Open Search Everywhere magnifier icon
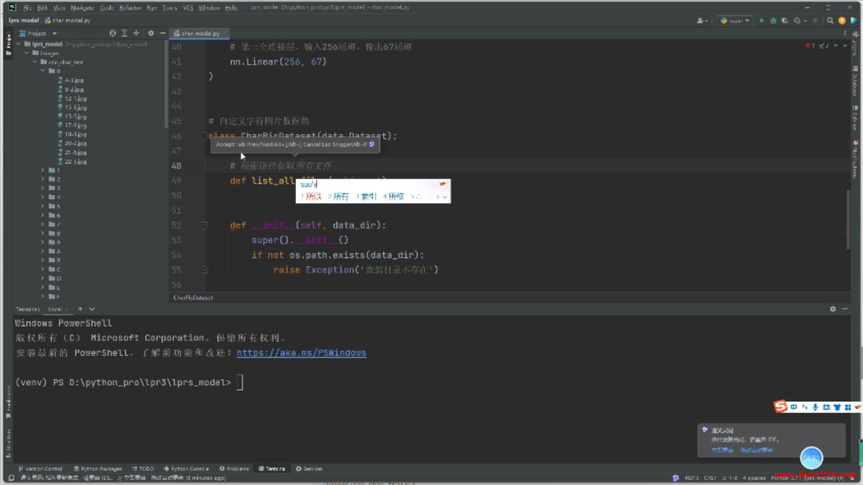 [830, 21]
